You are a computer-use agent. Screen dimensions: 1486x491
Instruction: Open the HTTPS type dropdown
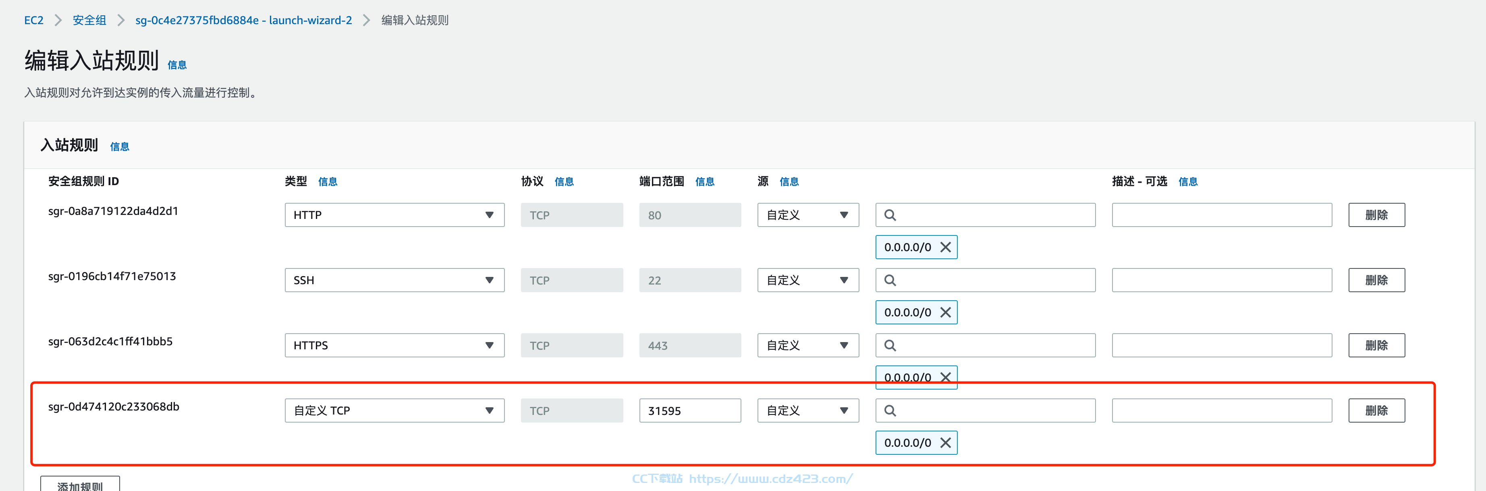click(x=394, y=345)
